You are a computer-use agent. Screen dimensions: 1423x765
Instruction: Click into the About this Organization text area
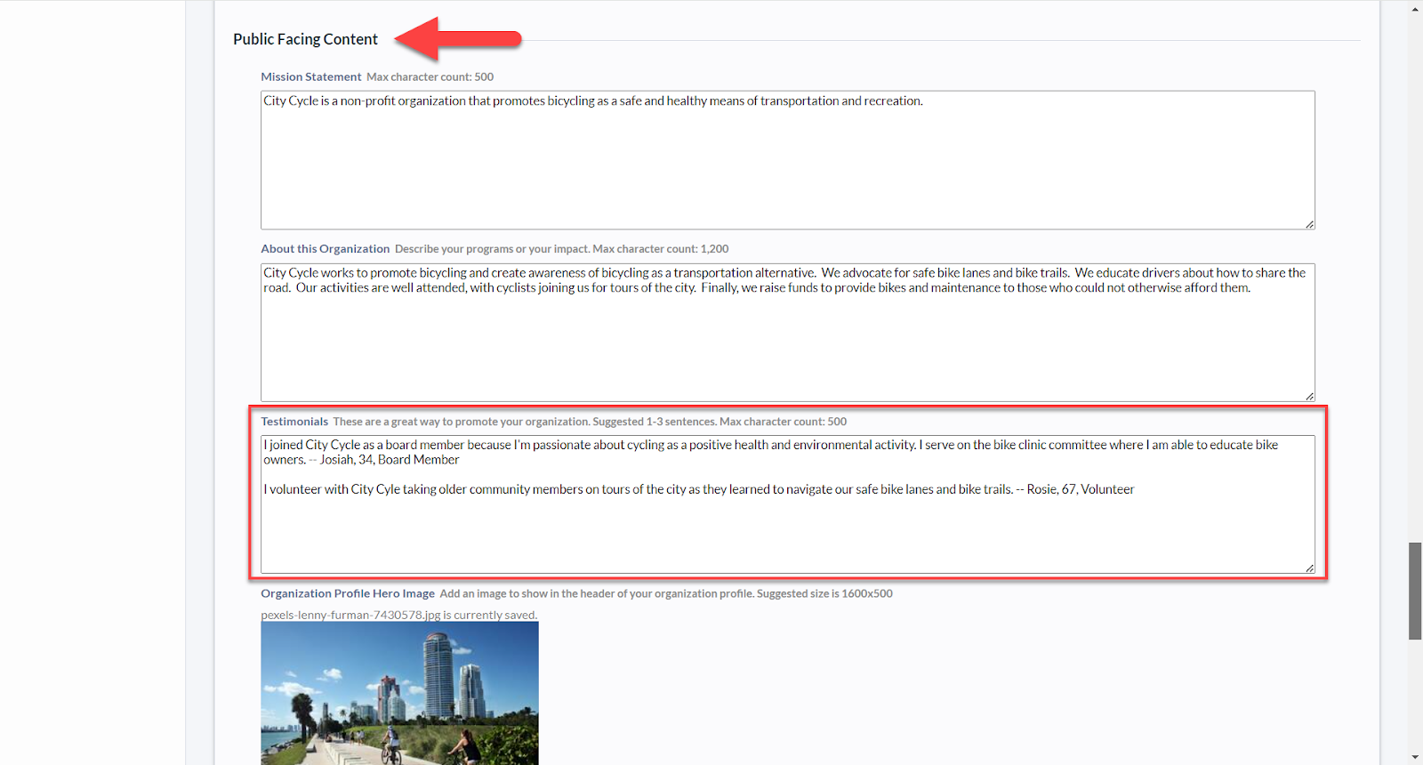(787, 332)
